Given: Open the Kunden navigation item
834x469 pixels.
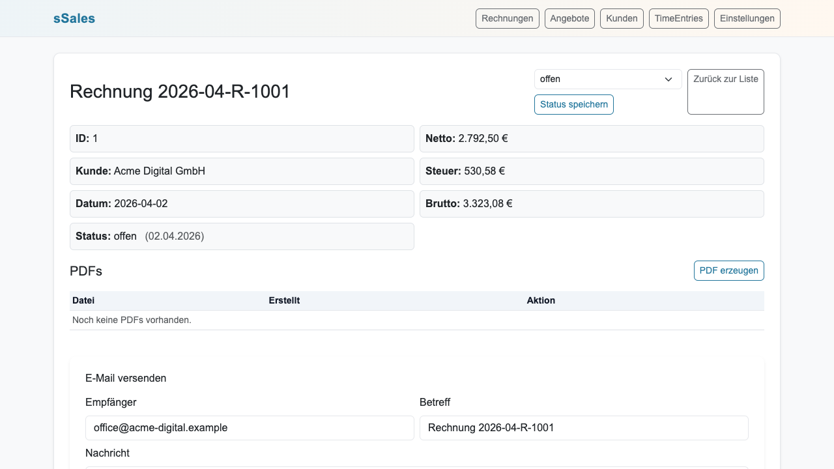Looking at the screenshot, I should 622,18.
